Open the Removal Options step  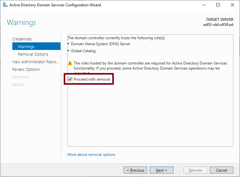[x=33, y=54]
